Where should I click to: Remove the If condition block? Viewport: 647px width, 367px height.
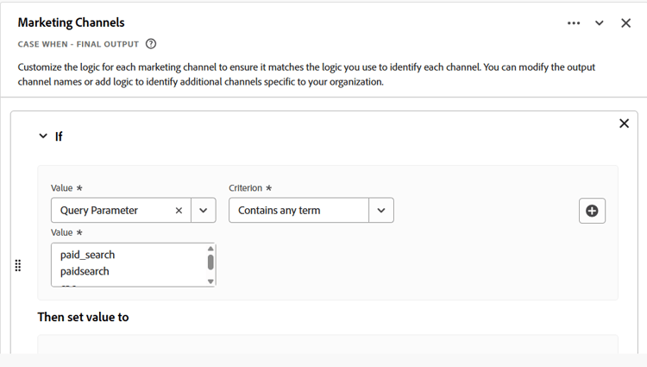tap(625, 123)
